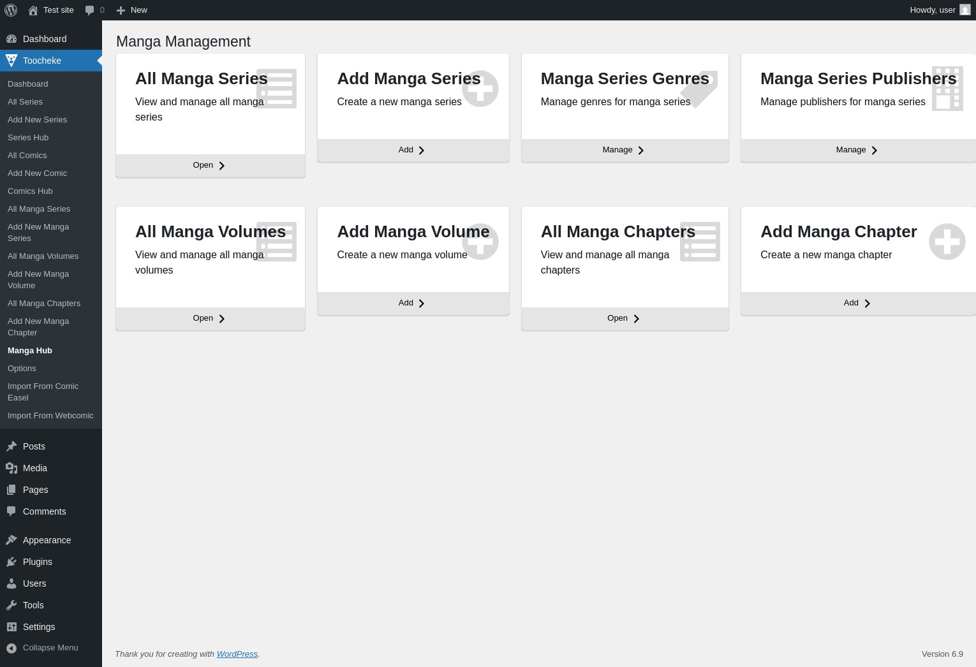
Task: Open the Appearance menu in sidebar
Action: [47, 540]
